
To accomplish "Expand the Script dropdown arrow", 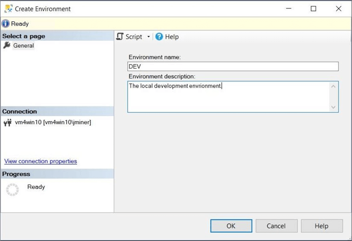I will 148,37.
